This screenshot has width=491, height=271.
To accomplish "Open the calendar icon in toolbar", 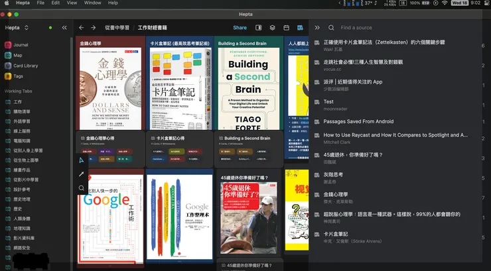I will pos(286,28).
